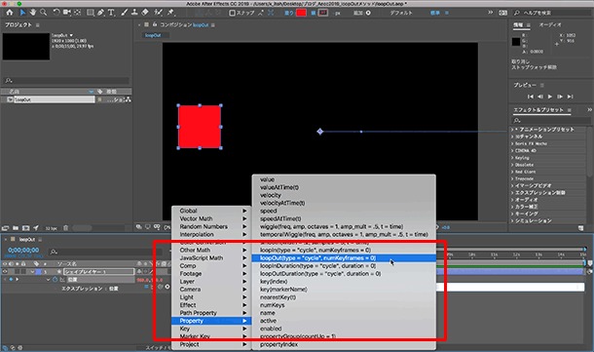Expand the Keying effects category

(x=512, y=158)
